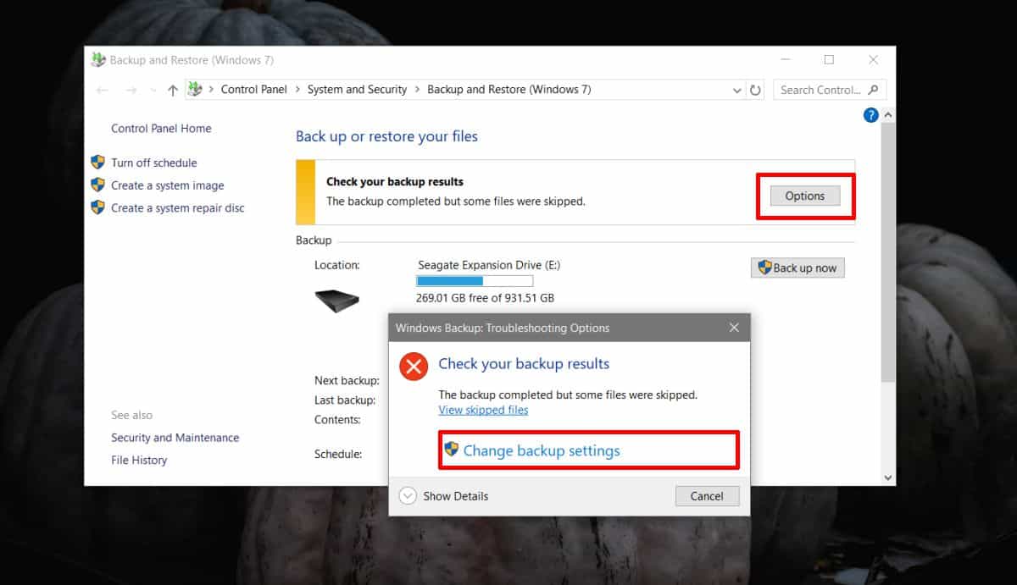1017x585 pixels.
Task: Click the red error icon in the dialog
Action: point(413,367)
